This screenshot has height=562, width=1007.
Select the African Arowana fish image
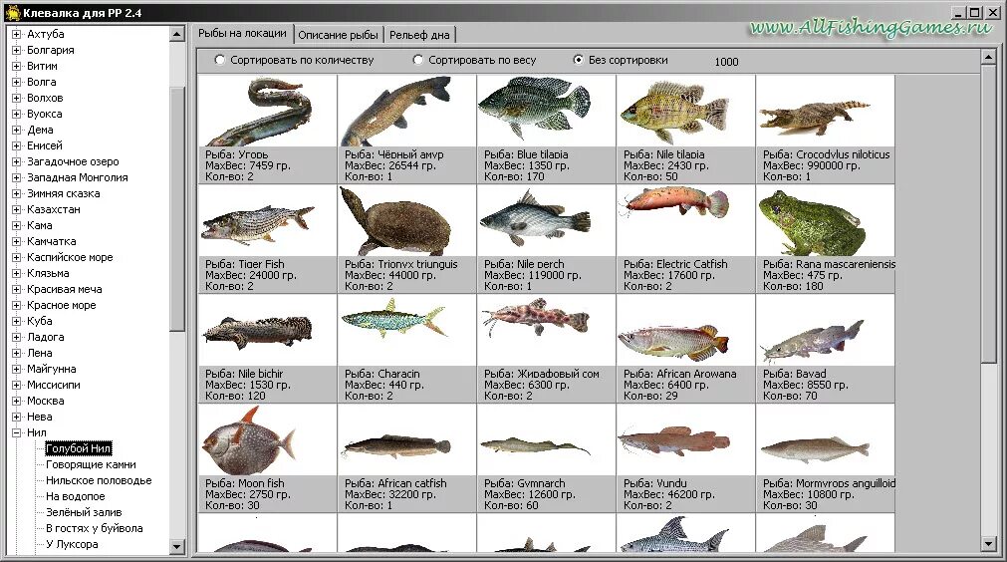click(685, 331)
